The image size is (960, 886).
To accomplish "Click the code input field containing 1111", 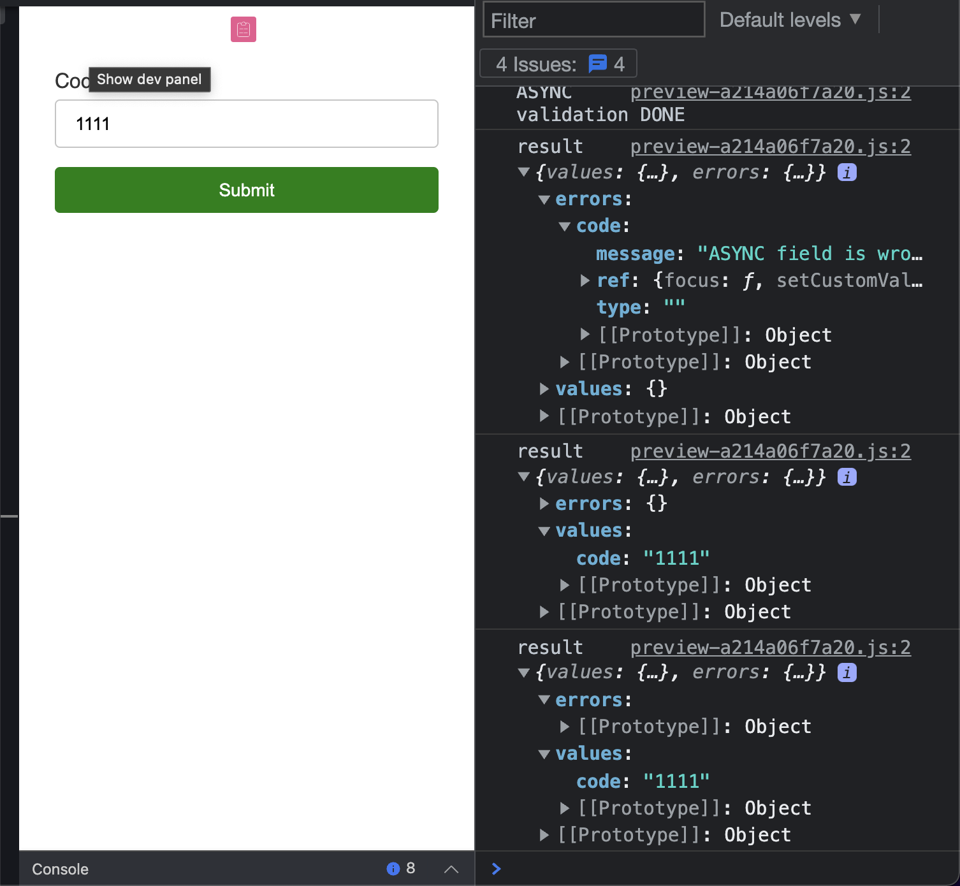I will [x=247, y=124].
